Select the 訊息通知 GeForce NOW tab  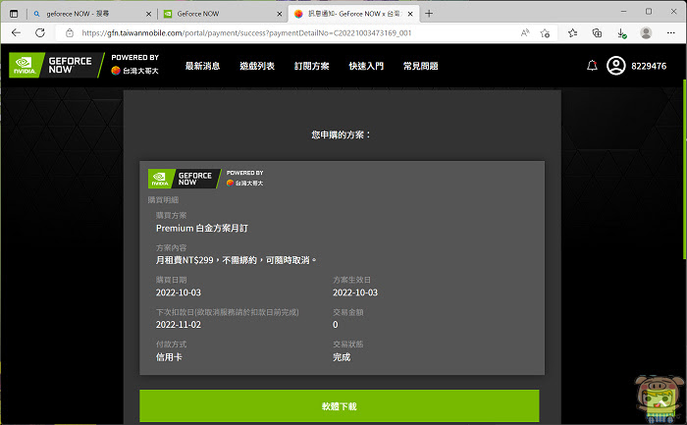pyautogui.click(x=353, y=14)
